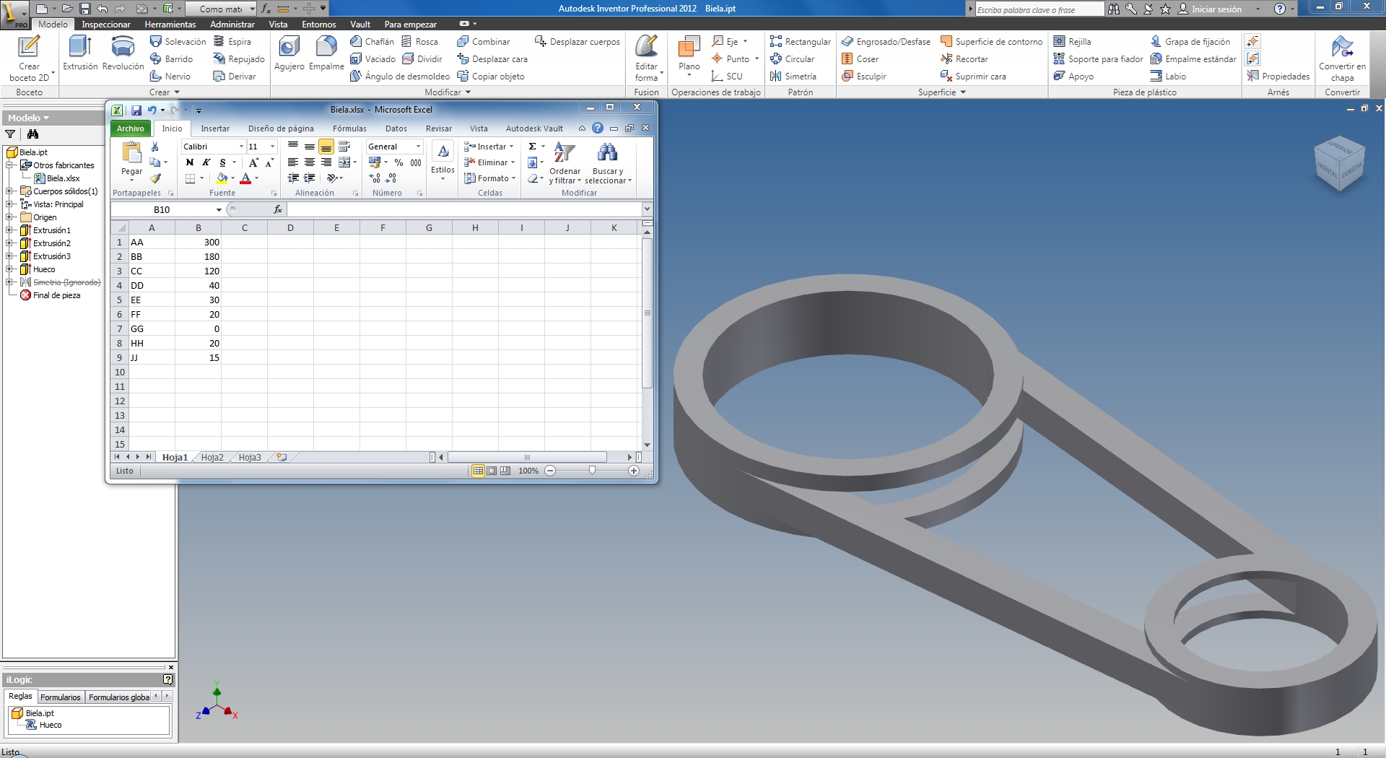Viewport: 1386px width, 758px height.
Task: Open the Como mat material dropdown
Action: tap(253, 9)
